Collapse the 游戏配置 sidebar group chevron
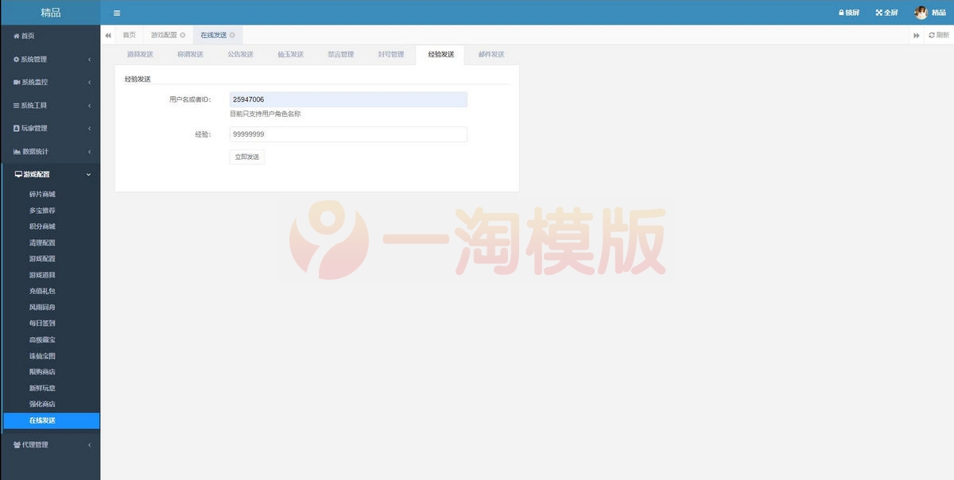This screenshot has width=954, height=480. tap(88, 175)
